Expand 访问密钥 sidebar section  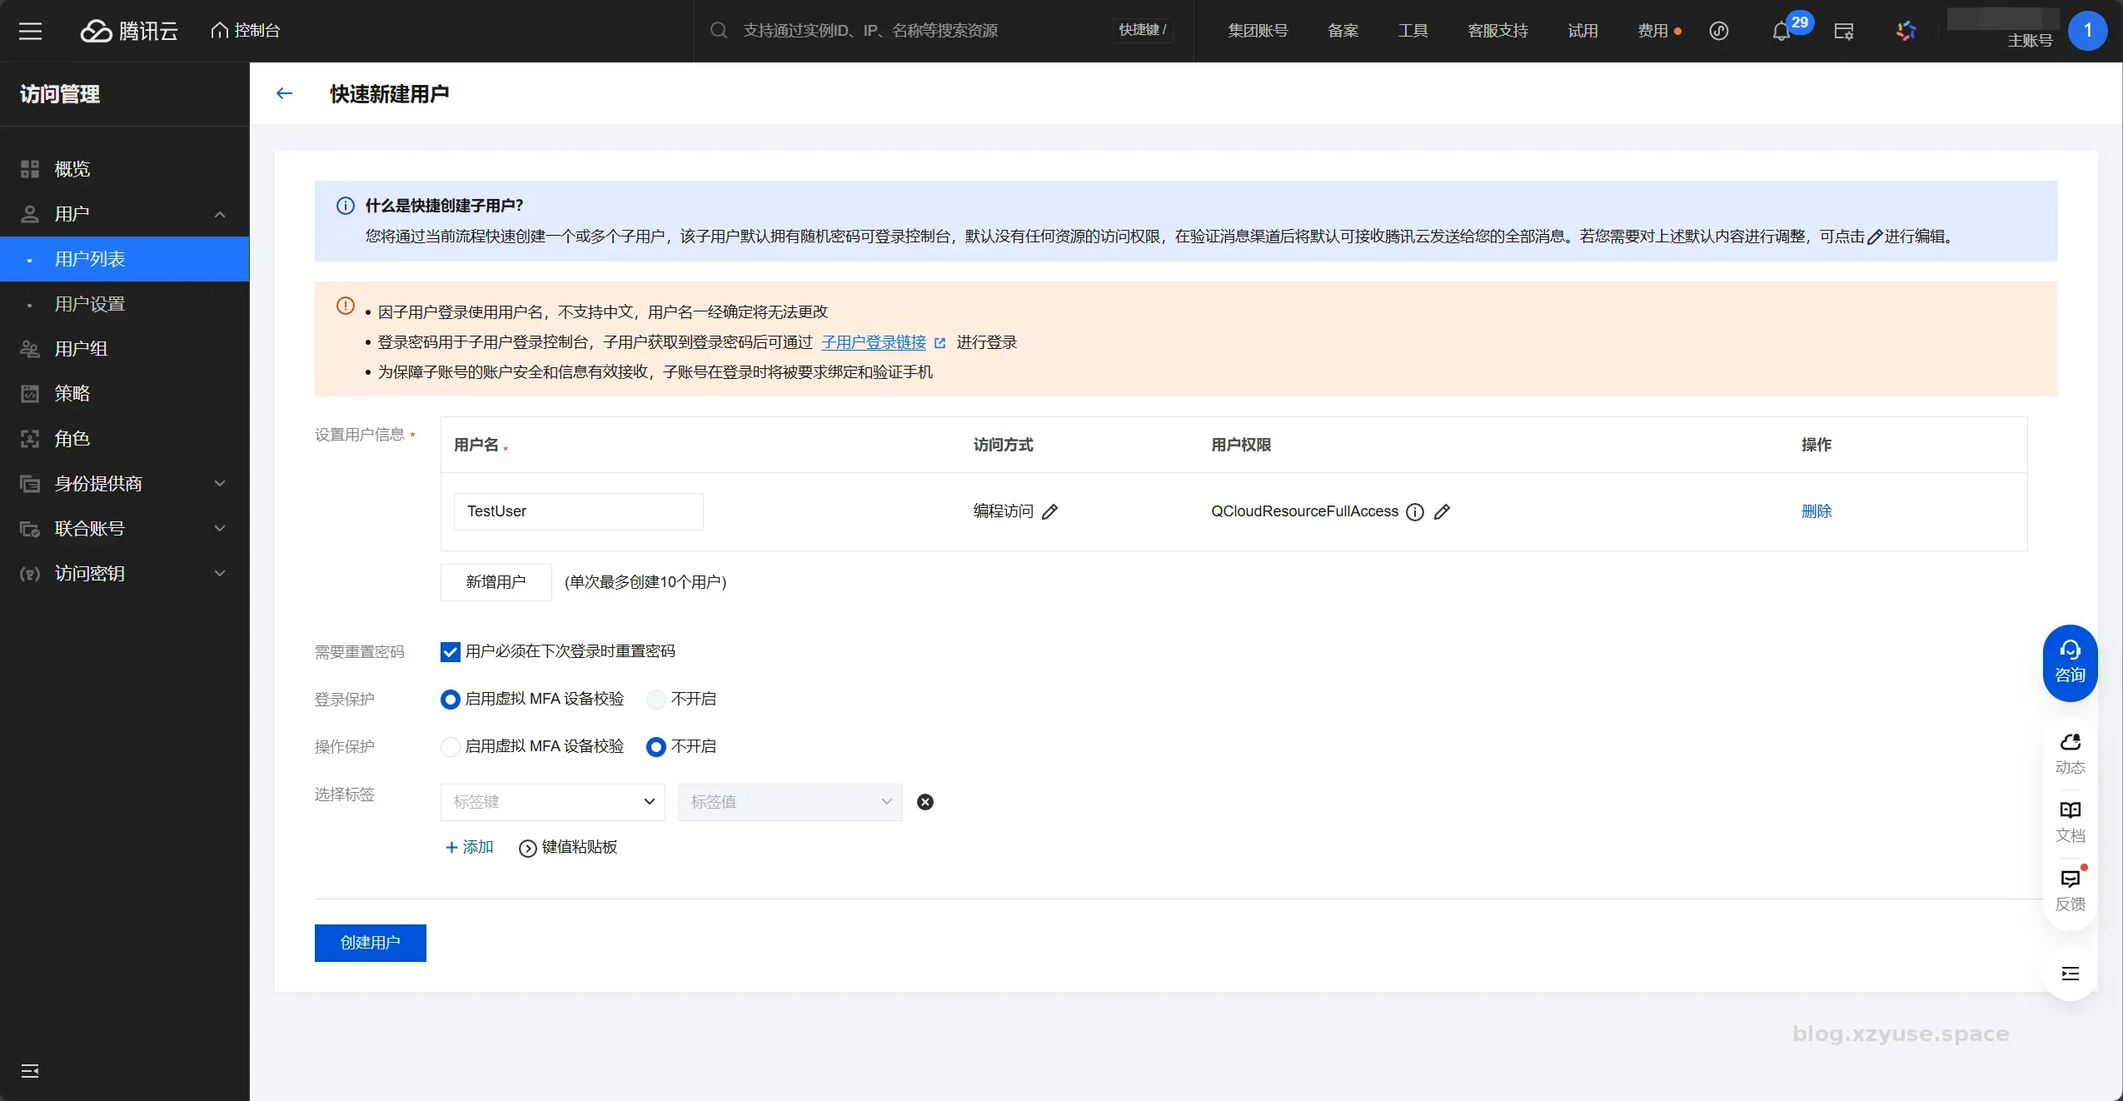125,574
